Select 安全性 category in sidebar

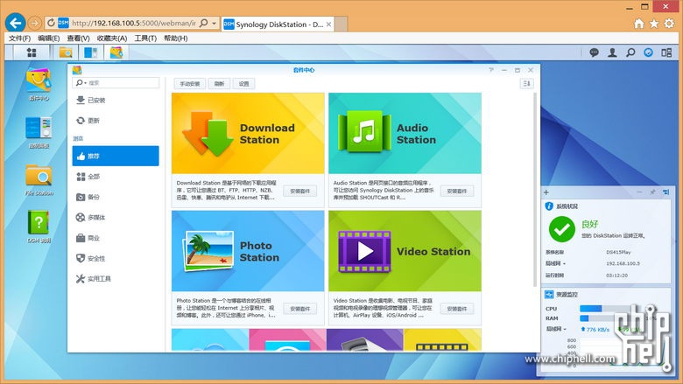point(116,258)
